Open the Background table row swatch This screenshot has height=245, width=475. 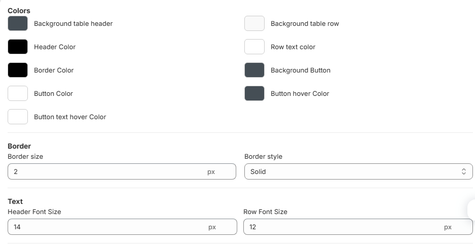coord(254,23)
